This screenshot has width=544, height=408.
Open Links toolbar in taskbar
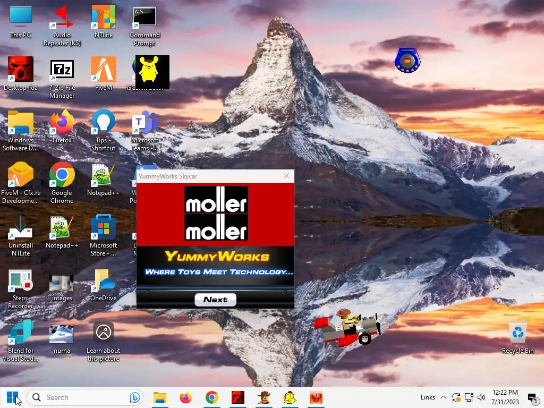point(428,397)
